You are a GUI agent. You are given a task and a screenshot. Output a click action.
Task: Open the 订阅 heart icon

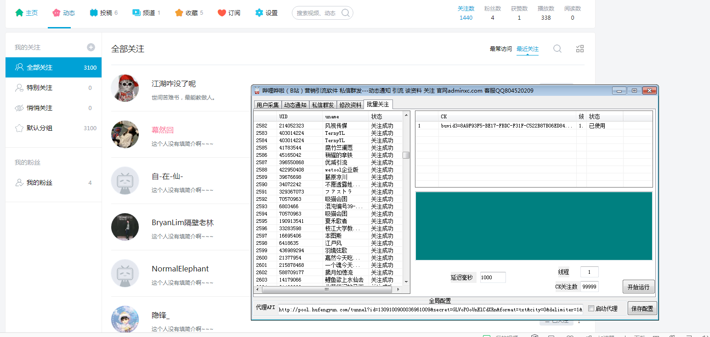[222, 13]
